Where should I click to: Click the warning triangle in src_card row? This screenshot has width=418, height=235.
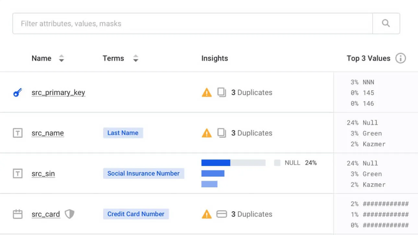[x=206, y=214]
